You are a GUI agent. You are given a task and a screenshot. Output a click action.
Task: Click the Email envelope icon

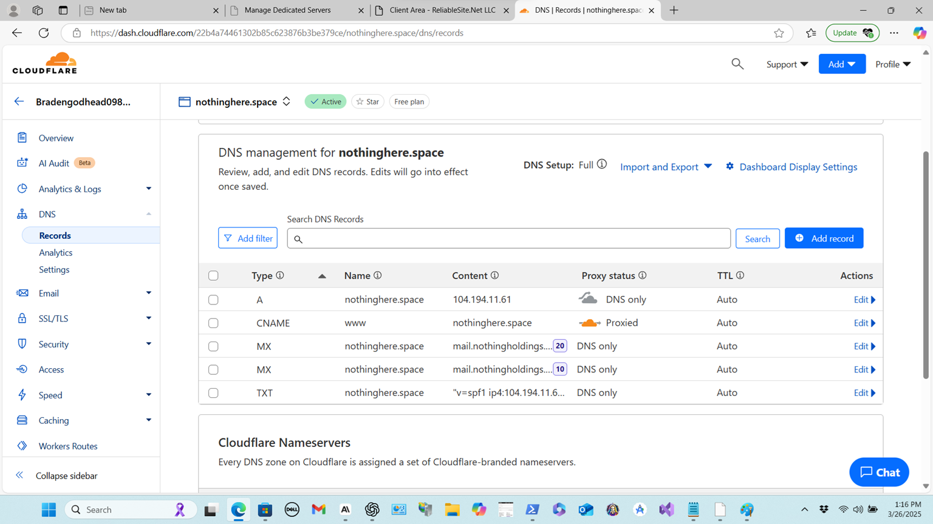[x=22, y=293]
